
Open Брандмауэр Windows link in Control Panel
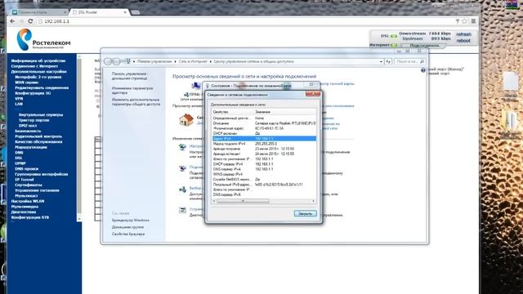(131, 220)
